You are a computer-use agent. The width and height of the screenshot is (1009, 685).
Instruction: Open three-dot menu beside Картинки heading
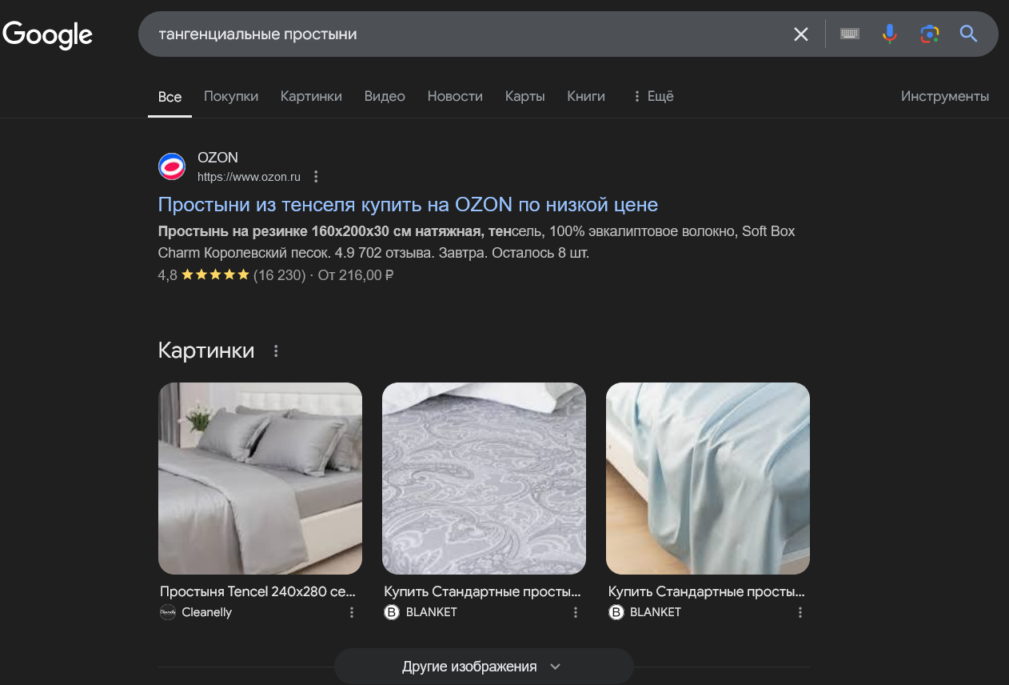pyautogui.click(x=276, y=351)
